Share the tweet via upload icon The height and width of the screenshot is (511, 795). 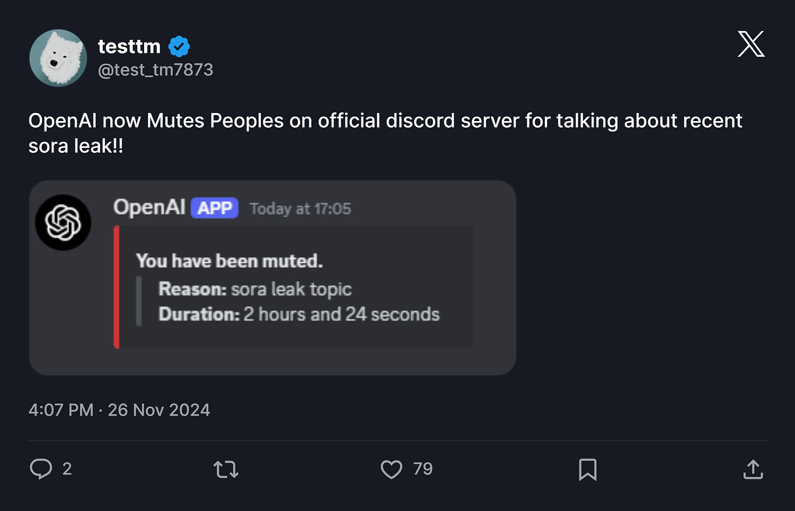pos(753,469)
